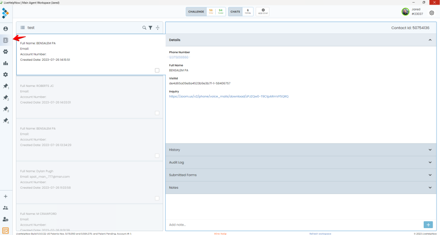Expand the History section
This screenshot has width=440, height=235.
click(x=301, y=150)
